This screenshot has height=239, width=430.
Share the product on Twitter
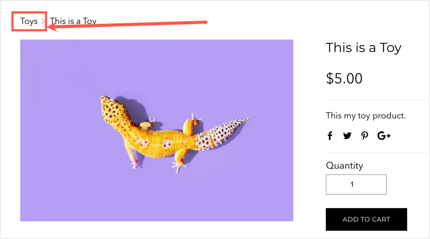pyautogui.click(x=347, y=136)
